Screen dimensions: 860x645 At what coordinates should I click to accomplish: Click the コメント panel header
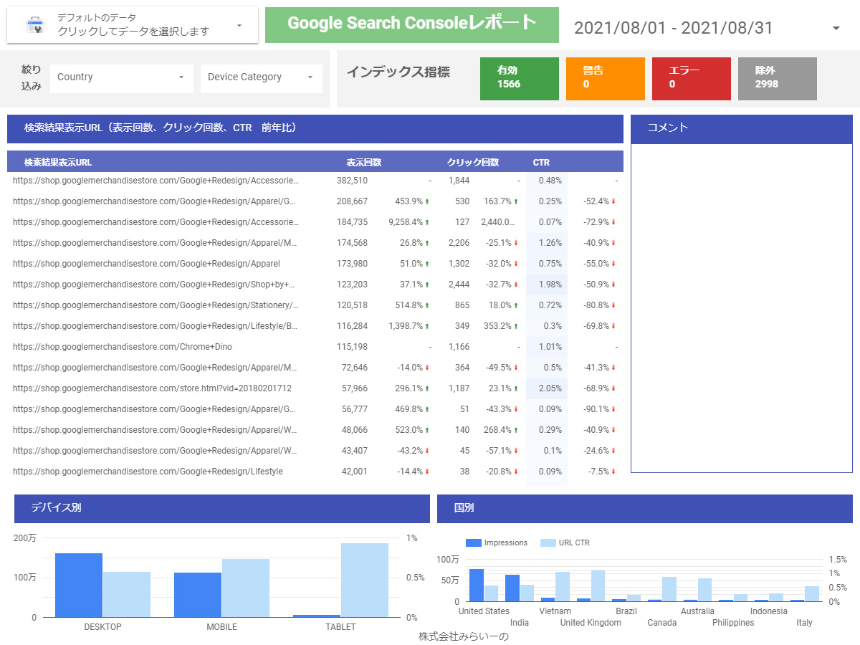pyautogui.click(x=742, y=128)
